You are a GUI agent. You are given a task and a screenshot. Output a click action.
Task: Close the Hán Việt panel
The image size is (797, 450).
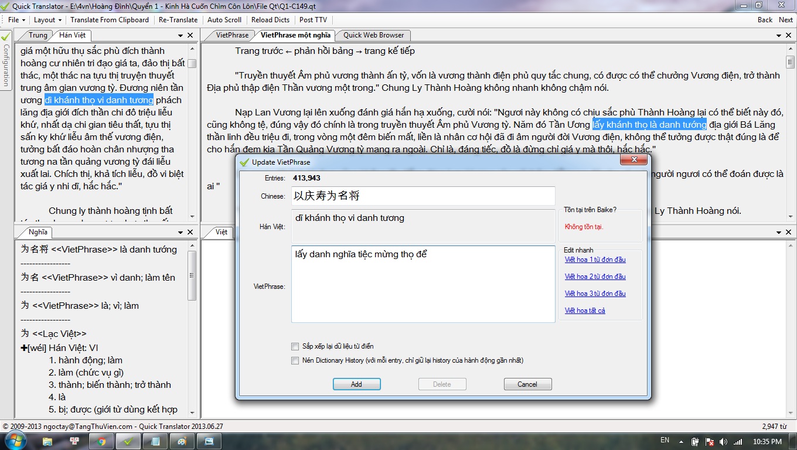click(x=190, y=35)
